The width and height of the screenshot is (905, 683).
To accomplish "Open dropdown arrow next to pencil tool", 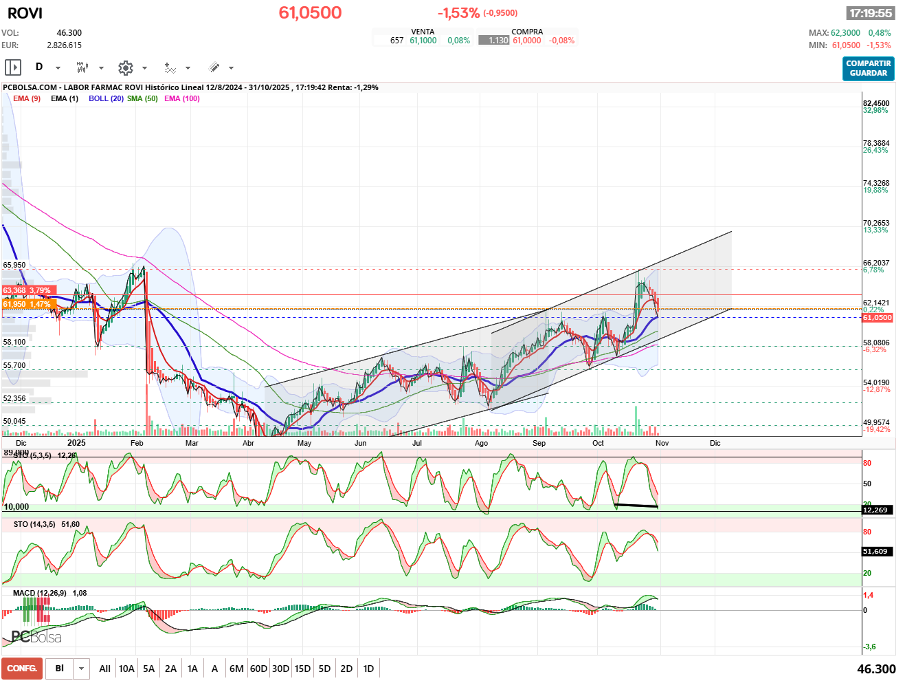I will coord(231,68).
